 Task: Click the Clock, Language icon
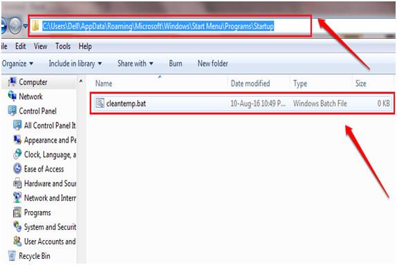17,154
